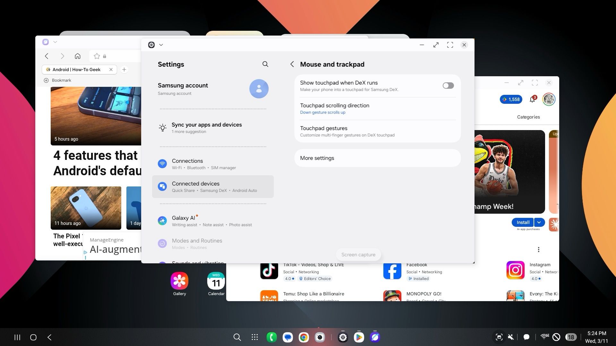
Task: Click screenshot capture icon in system tray
Action: [499, 337]
